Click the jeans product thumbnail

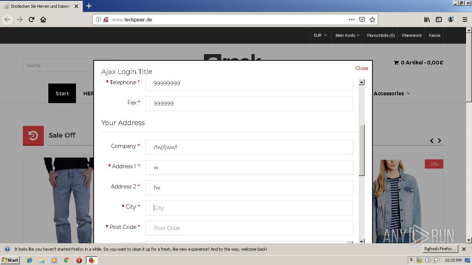click(x=69, y=200)
